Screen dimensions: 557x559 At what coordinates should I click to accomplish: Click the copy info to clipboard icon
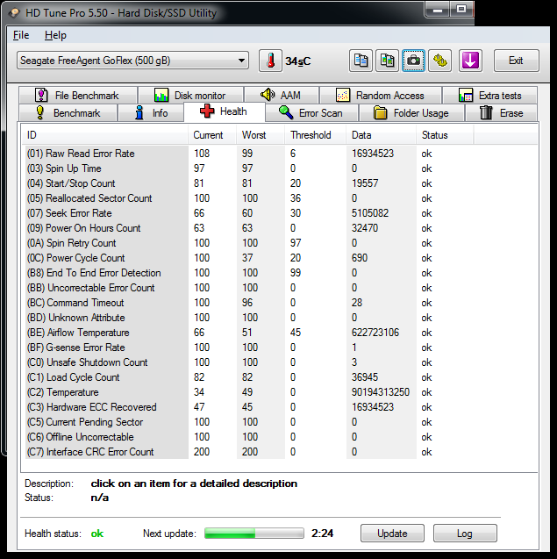click(361, 61)
